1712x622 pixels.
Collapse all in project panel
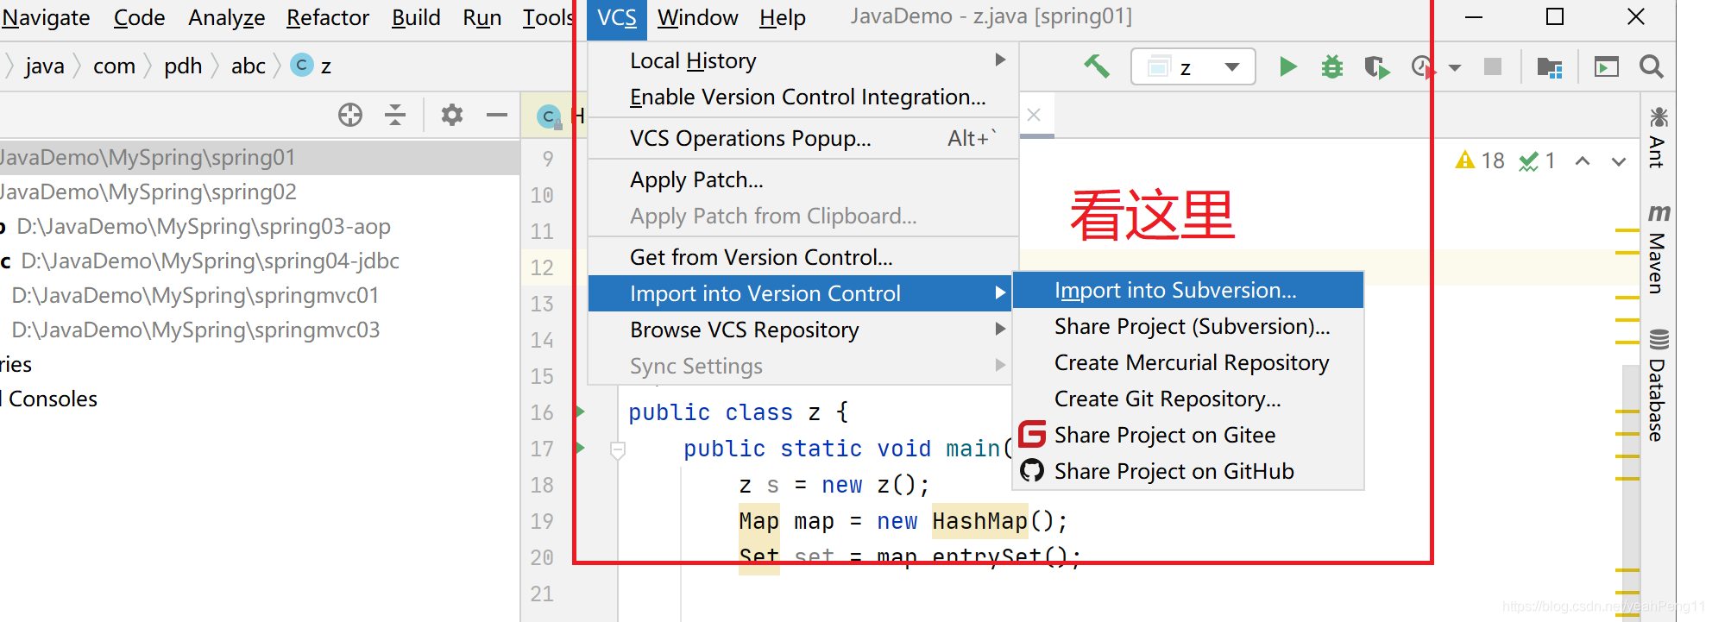395,115
